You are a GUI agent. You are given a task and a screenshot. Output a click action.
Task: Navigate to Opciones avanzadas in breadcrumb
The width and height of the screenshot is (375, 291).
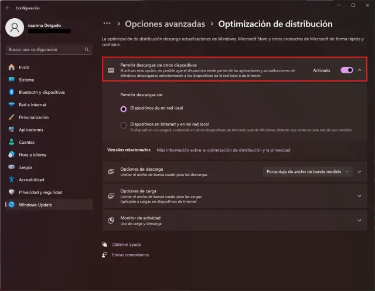[165, 24]
